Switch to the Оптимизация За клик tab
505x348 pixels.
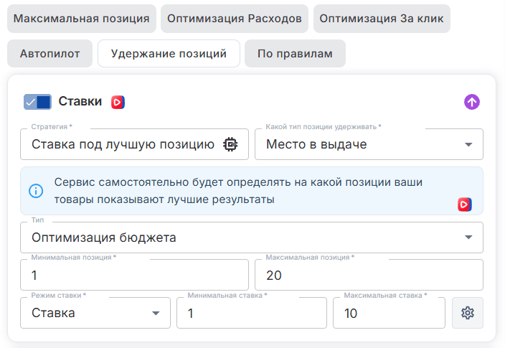[x=382, y=19]
